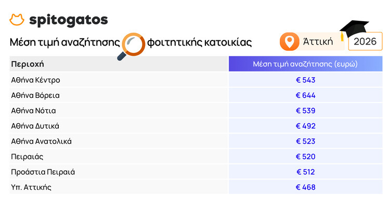Viewport: 389px width, 200px height.
Task: Click the € 468 price value
Action: 306,188
